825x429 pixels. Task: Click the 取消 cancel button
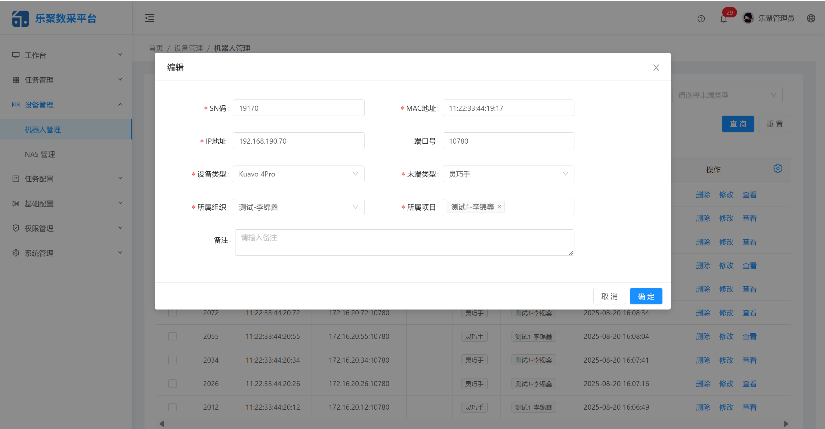pos(609,296)
